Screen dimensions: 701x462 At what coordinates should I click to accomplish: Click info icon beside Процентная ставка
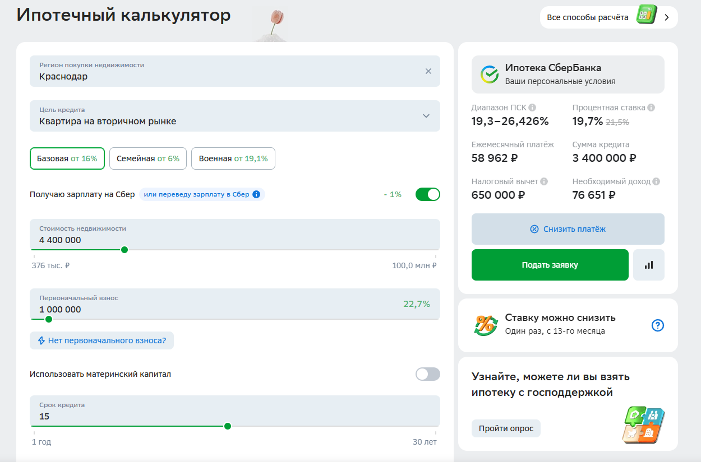[651, 108]
